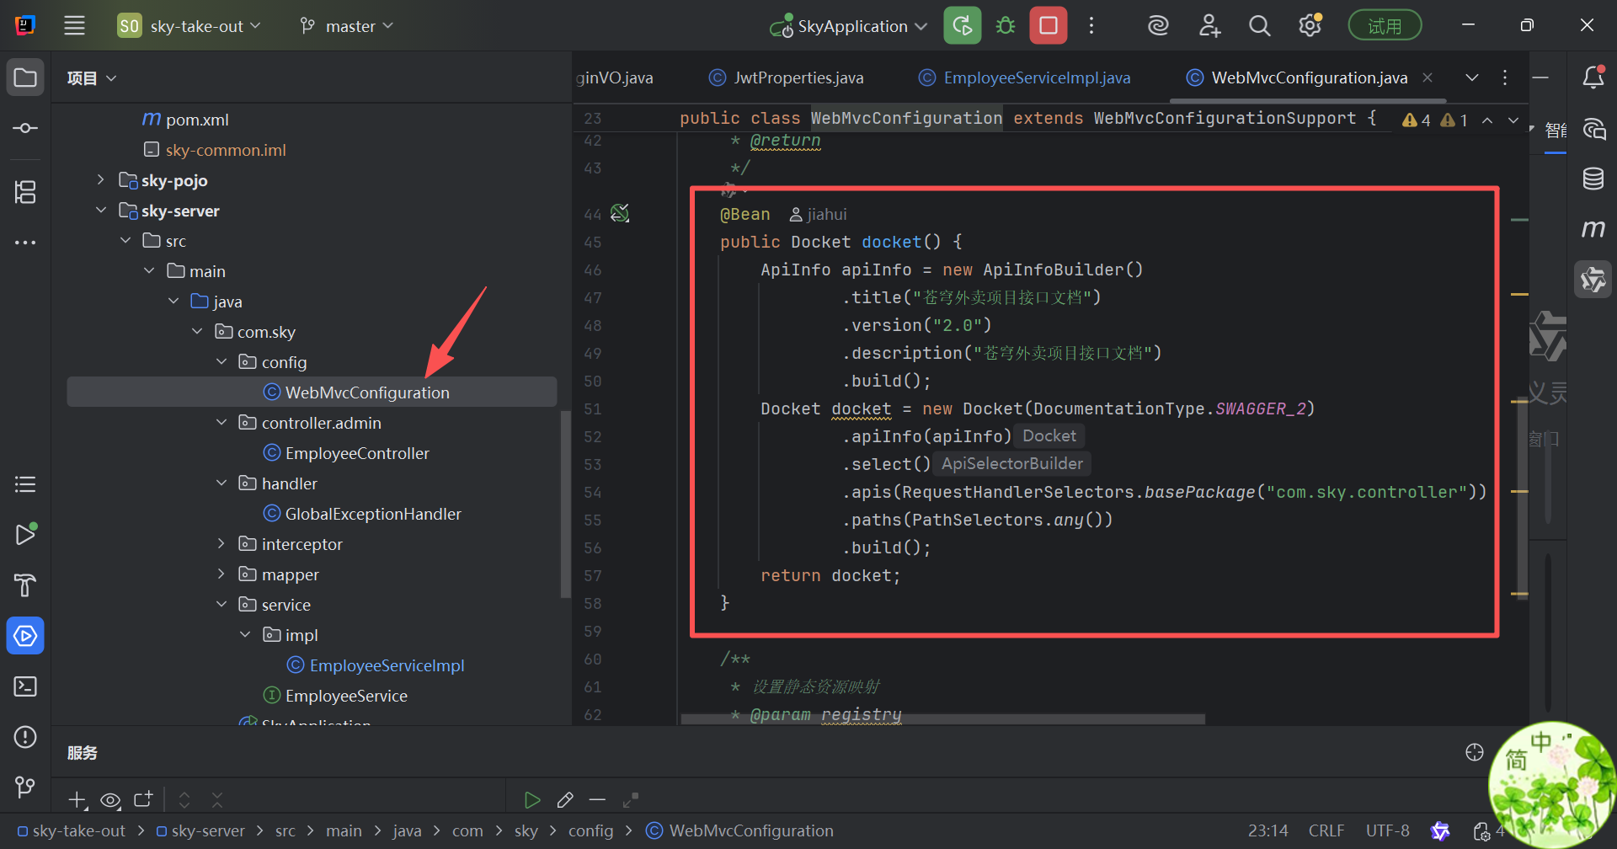Switch to the JwtProperties.java tab
1617x849 pixels.
[x=787, y=77]
